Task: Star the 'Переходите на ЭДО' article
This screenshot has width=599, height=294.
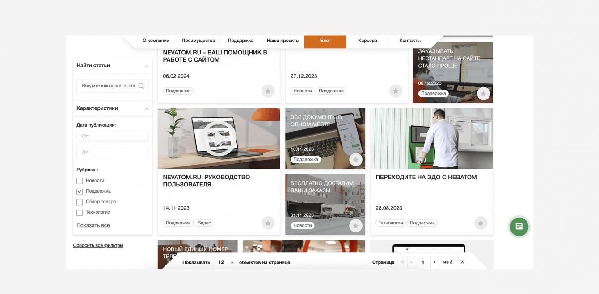Action: [481, 223]
